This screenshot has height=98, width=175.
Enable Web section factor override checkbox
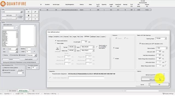pyautogui.click(x=166, y=62)
